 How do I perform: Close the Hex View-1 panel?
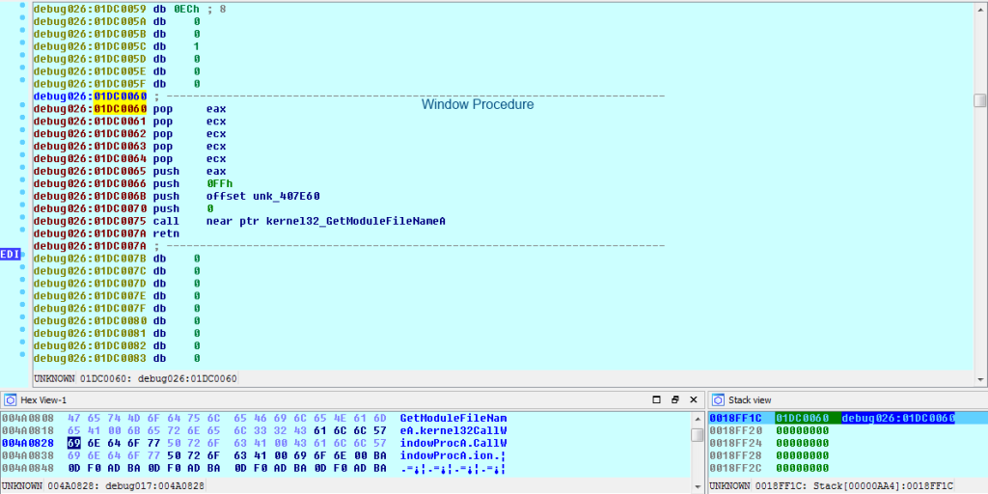[694, 399]
